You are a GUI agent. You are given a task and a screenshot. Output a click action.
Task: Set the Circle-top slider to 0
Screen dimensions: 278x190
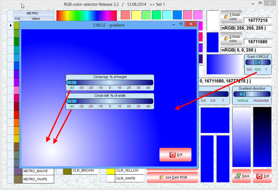(110, 83)
